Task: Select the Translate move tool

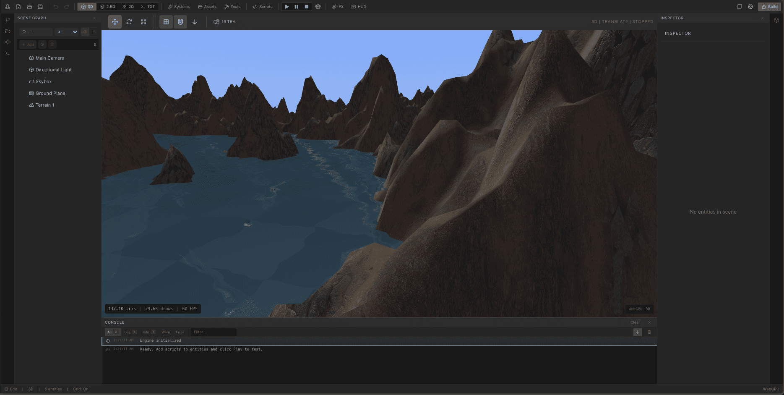Action: click(x=115, y=22)
